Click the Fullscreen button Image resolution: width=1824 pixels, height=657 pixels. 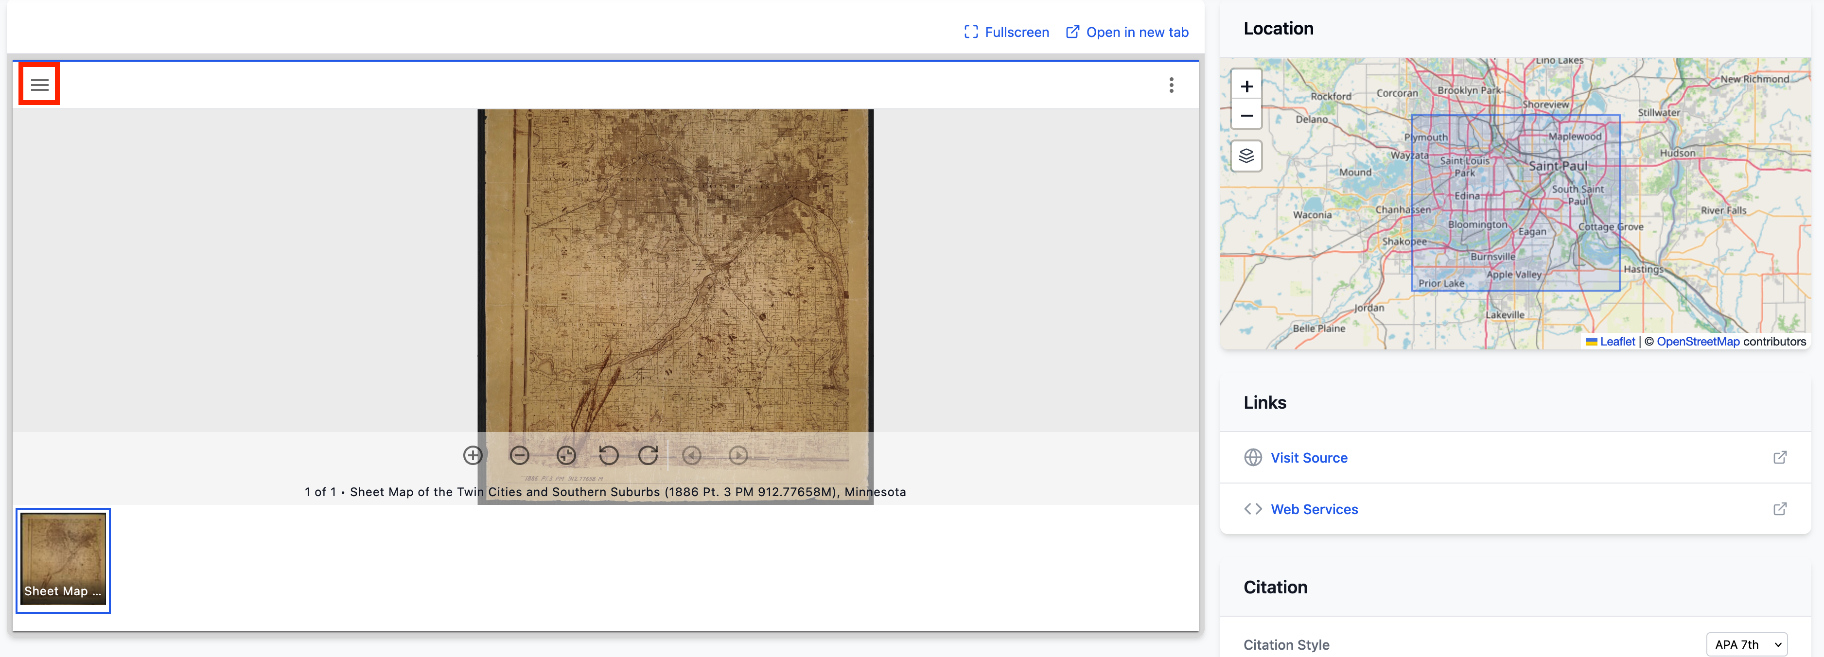pyautogui.click(x=1006, y=32)
